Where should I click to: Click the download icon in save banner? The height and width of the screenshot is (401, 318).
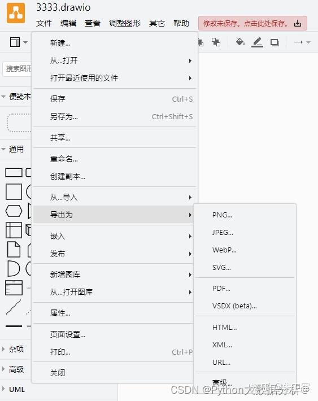[x=297, y=24]
